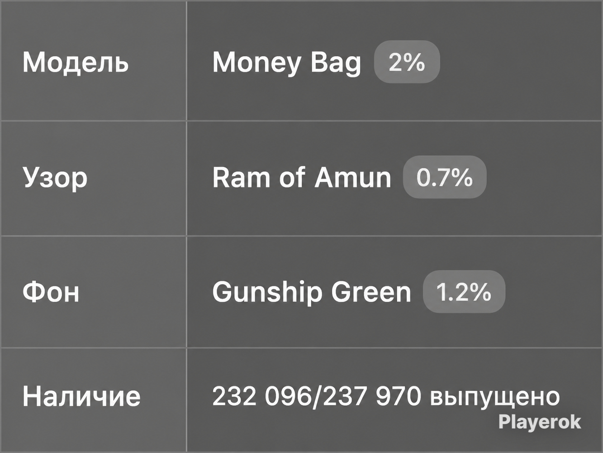Click the word Amun in pattern value
This screenshot has height=453, width=603.
click(x=353, y=177)
